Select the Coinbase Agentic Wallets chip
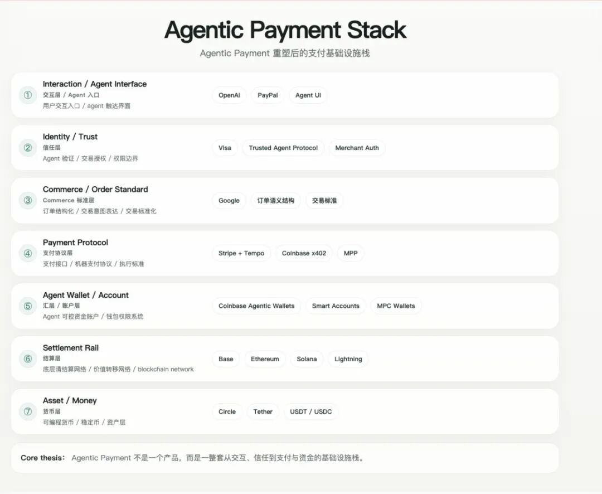 256,306
